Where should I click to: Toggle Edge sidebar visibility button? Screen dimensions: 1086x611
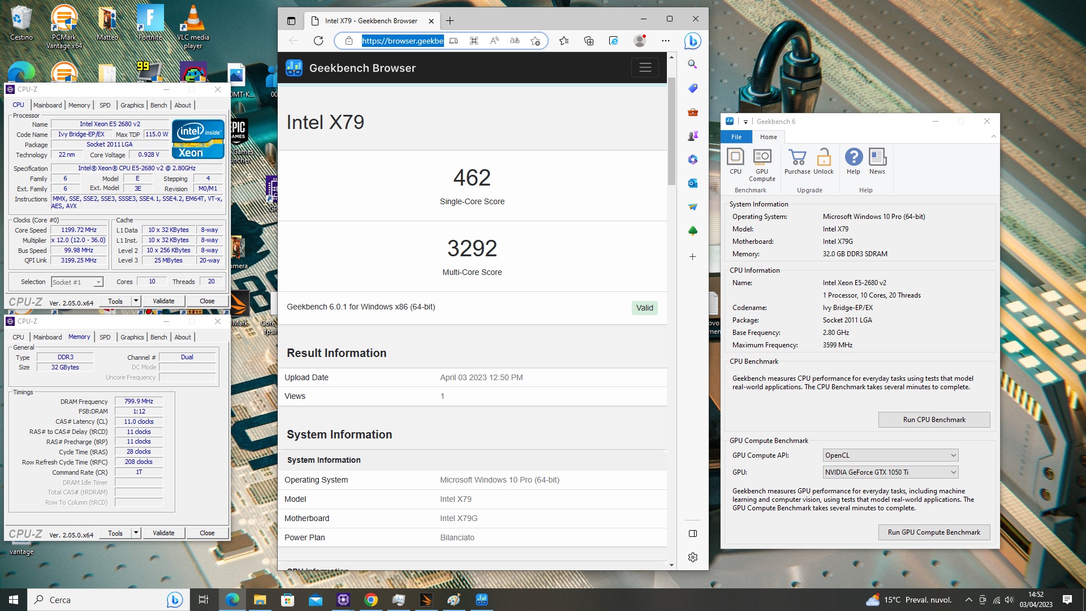click(692, 533)
